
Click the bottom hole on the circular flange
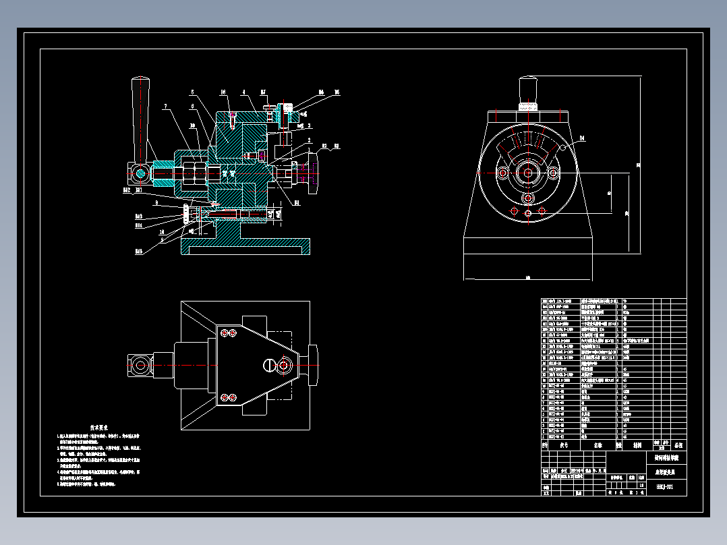[x=527, y=213]
